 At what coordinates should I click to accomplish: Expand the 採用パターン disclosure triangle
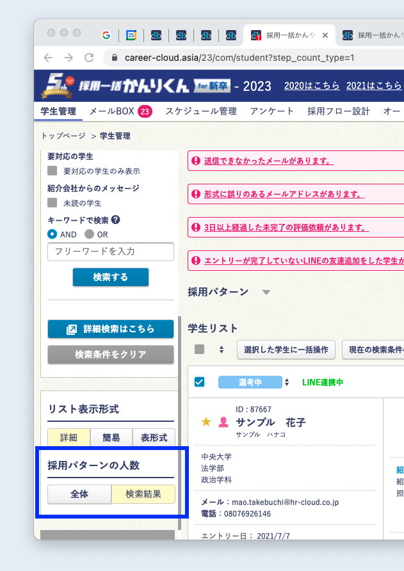click(x=266, y=293)
